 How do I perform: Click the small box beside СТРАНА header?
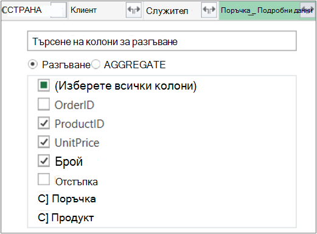click(x=58, y=10)
